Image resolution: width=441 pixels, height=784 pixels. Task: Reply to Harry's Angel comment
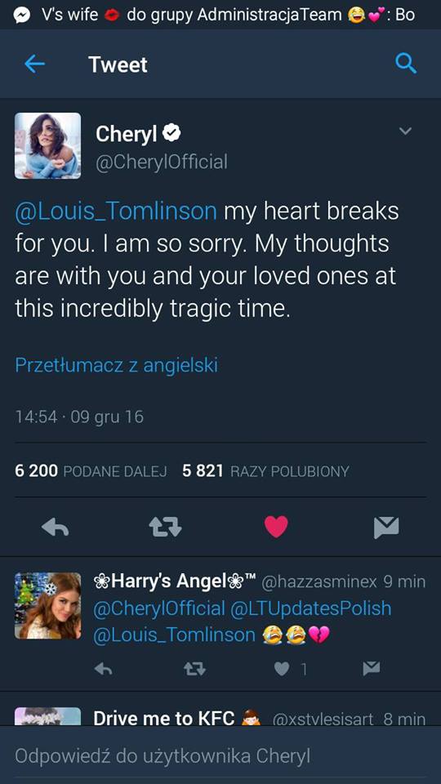tap(103, 669)
